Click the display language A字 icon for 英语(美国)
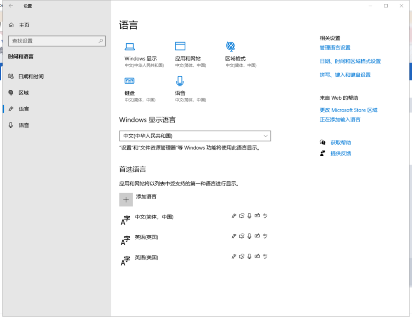412x319 pixels. [234, 256]
